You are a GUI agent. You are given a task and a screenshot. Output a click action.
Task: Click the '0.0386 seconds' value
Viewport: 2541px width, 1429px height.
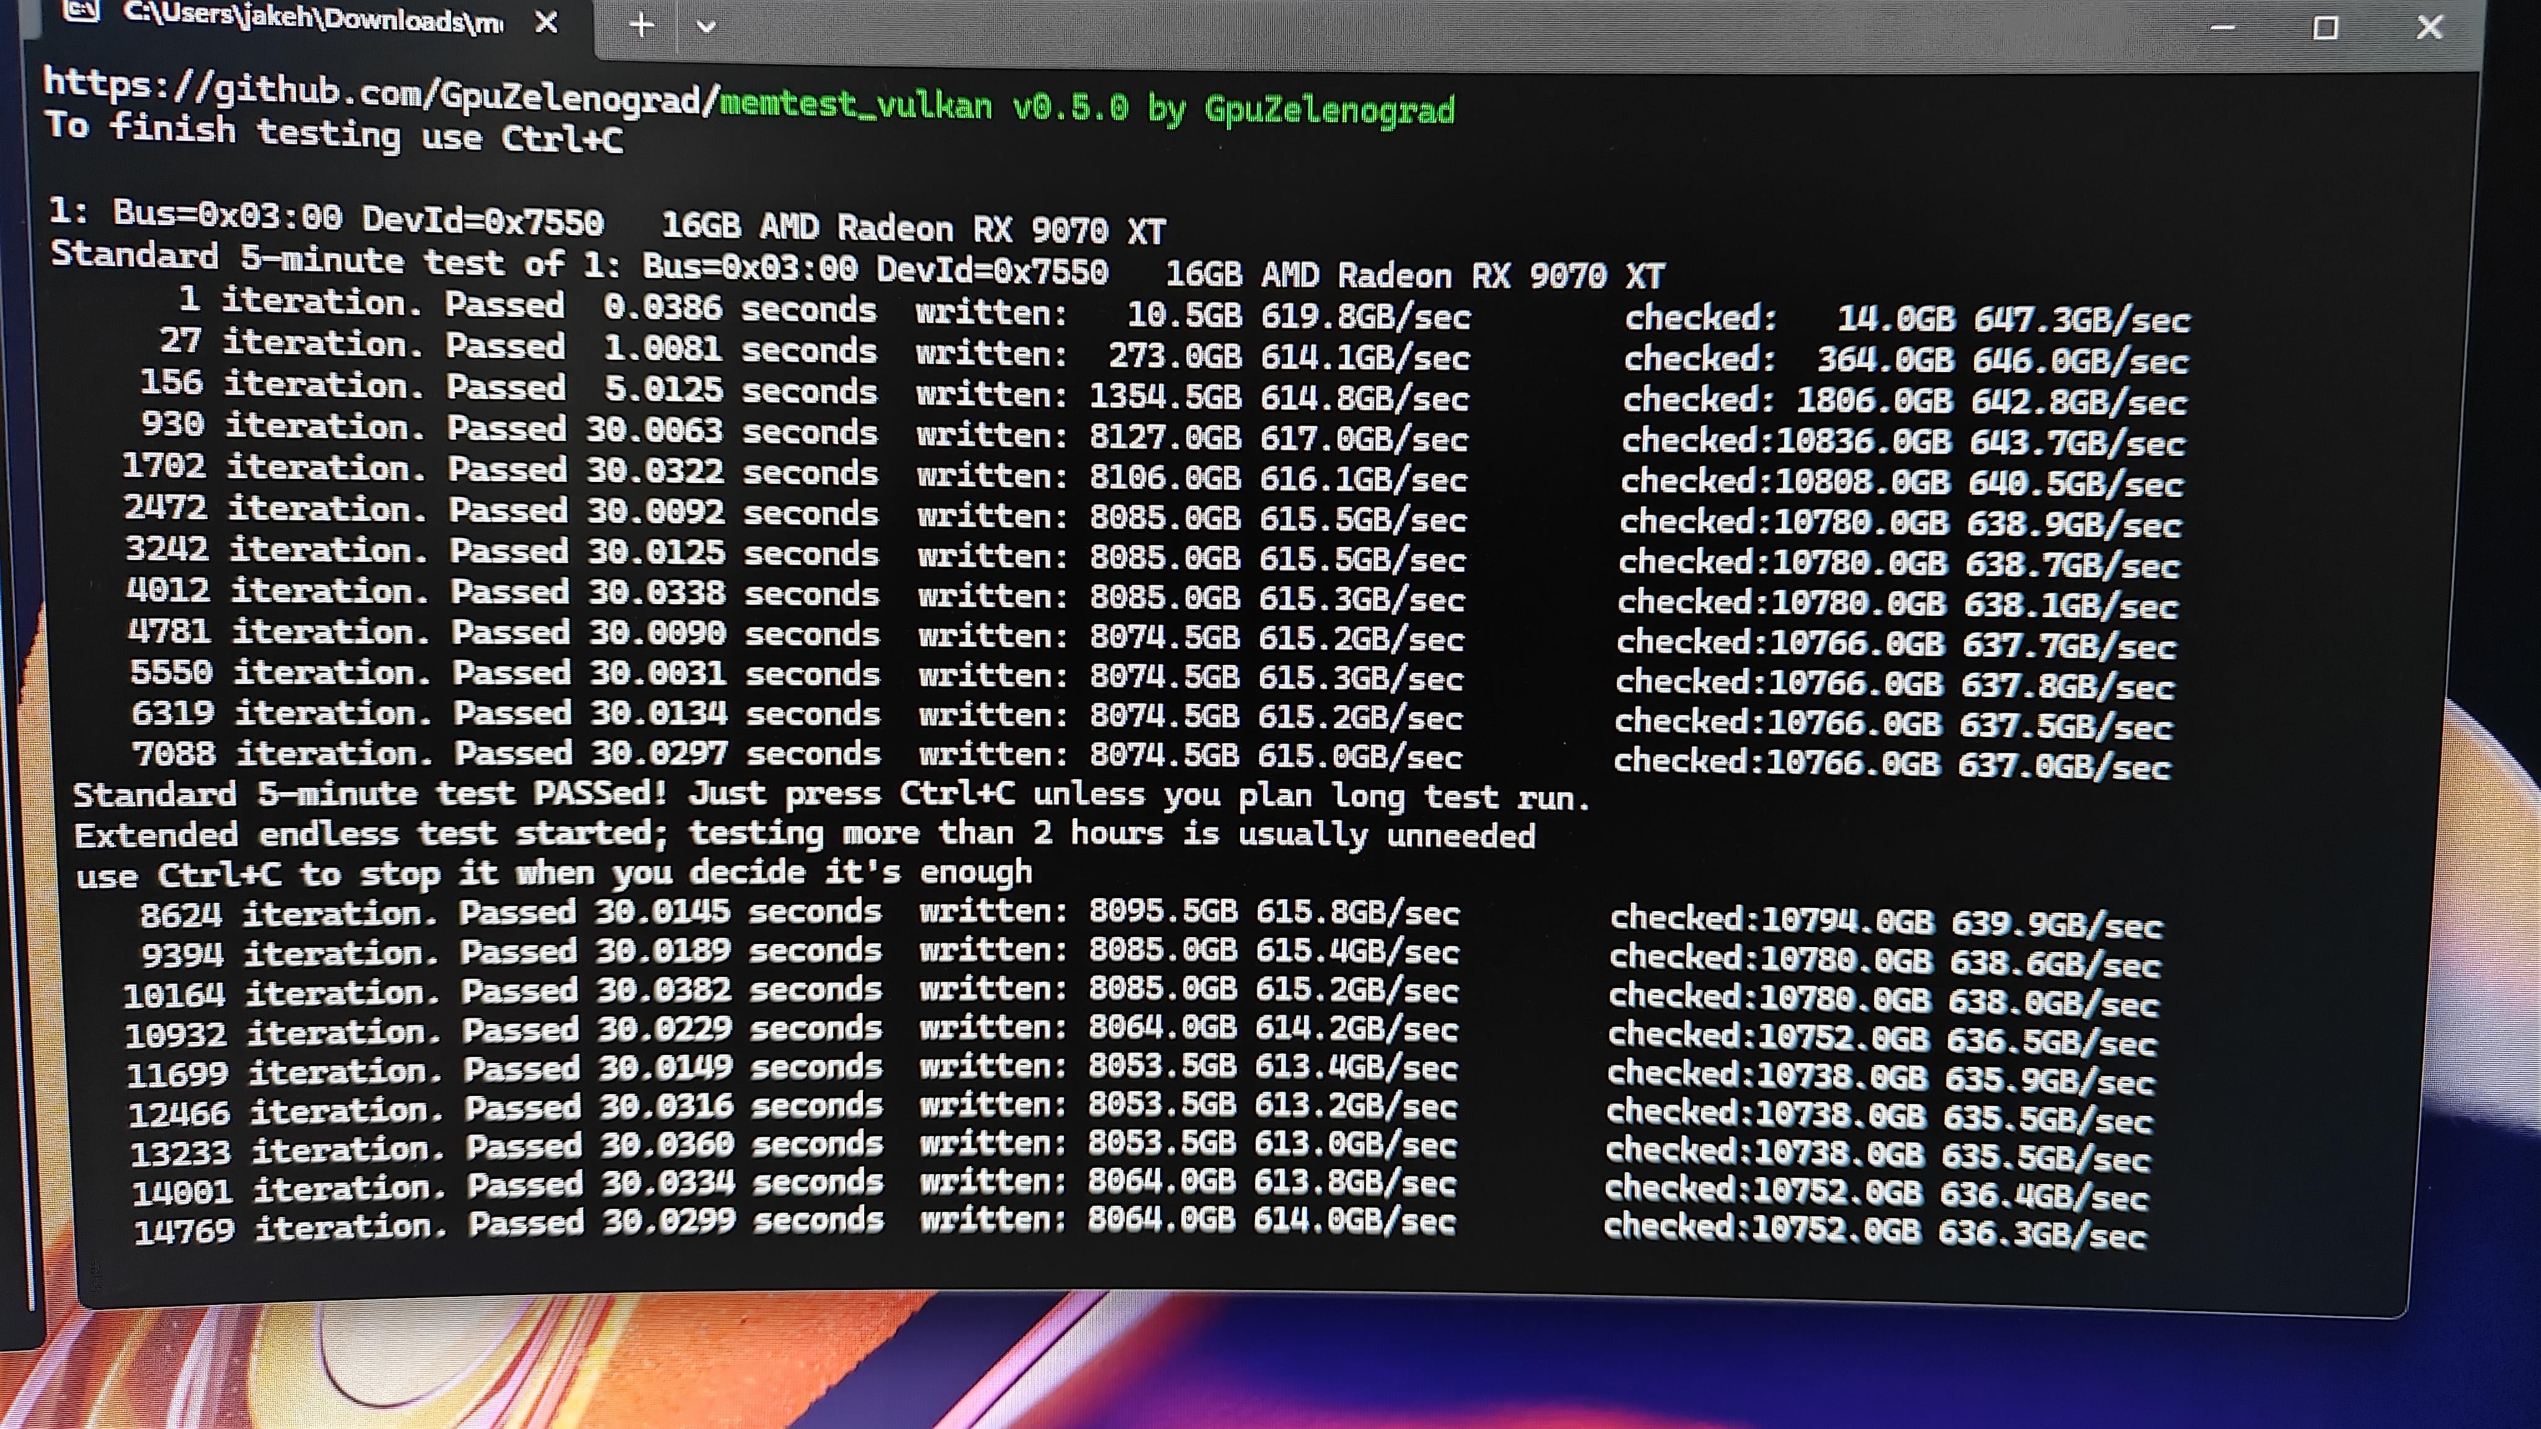[740, 309]
